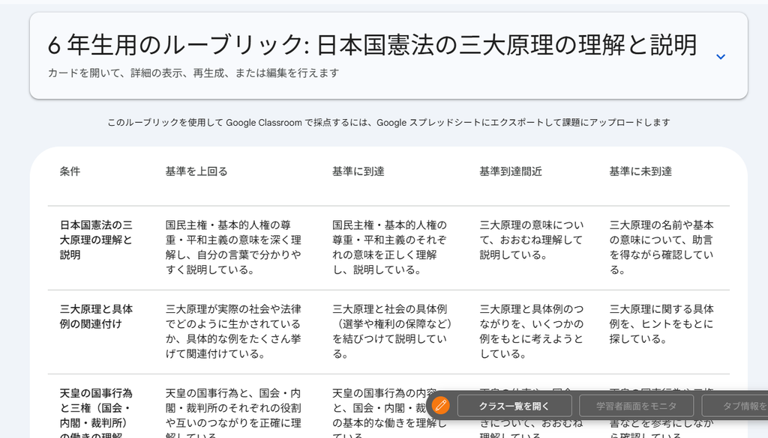Image resolution: width=768 pixels, height=438 pixels.
Task: Select the 基準に未到達 column header
Action: (x=640, y=171)
